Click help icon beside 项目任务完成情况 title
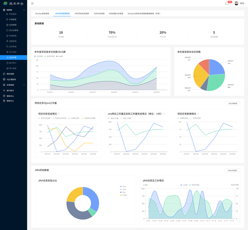Screen dimensions: 248x230 pyautogui.click(x=59, y=114)
